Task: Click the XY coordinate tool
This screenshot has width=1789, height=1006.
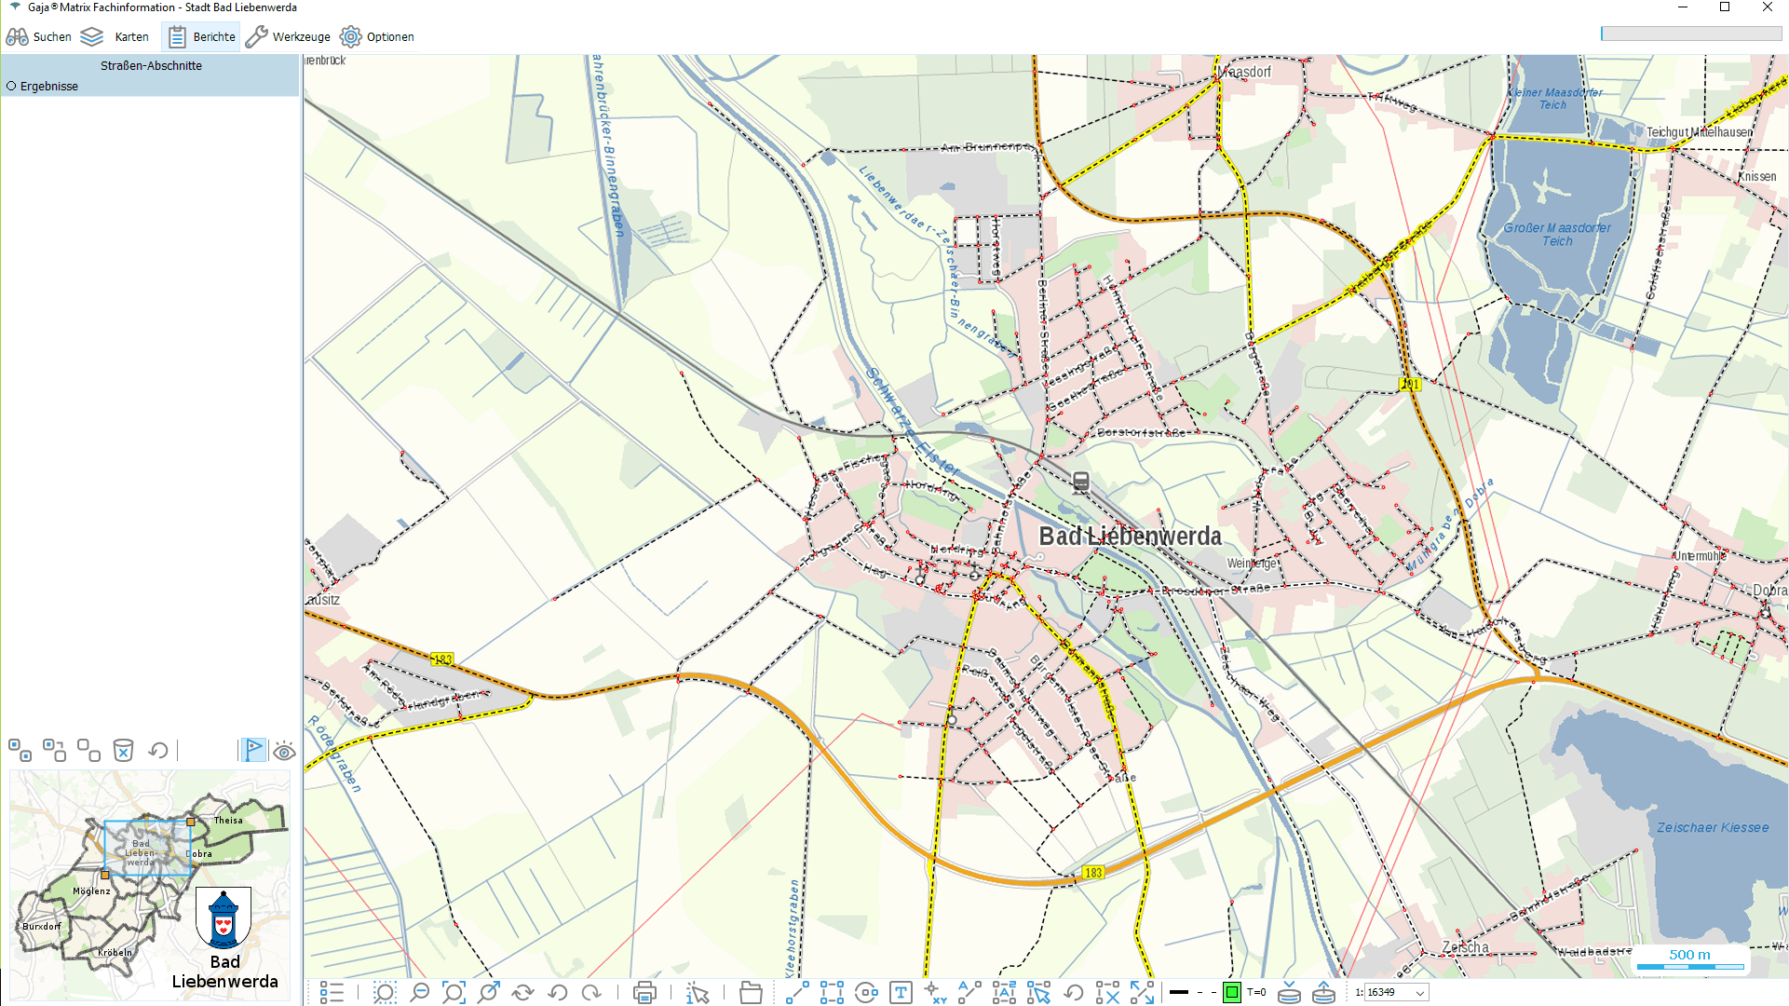Action: pos(935,993)
